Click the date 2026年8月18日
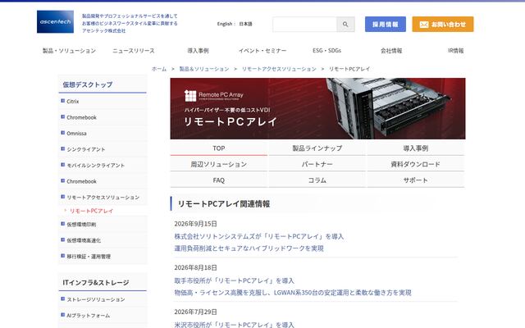The image size is (525, 328). [x=195, y=268]
